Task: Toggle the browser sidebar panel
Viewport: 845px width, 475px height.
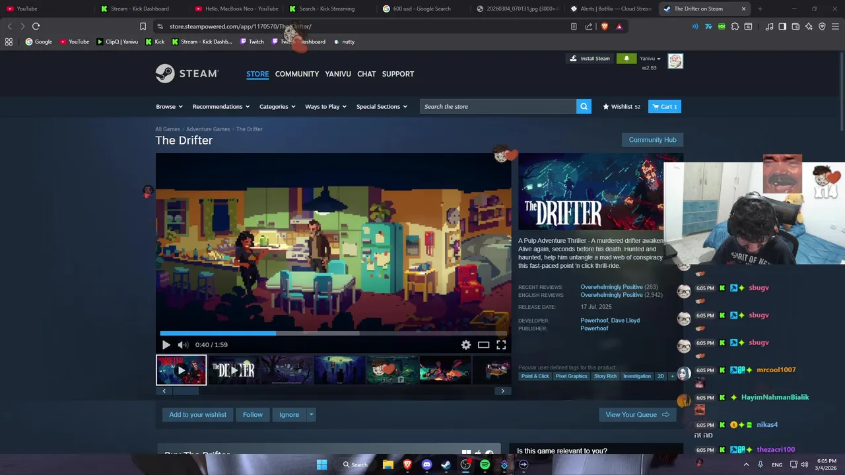Action: click(782, 26)
